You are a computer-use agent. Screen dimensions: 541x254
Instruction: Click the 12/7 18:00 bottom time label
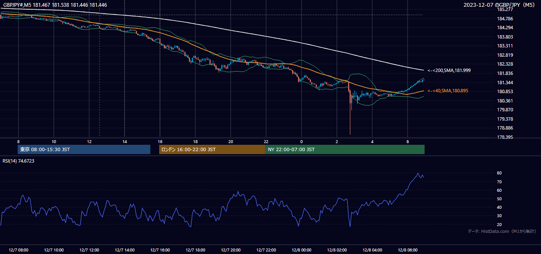[195, 250]
